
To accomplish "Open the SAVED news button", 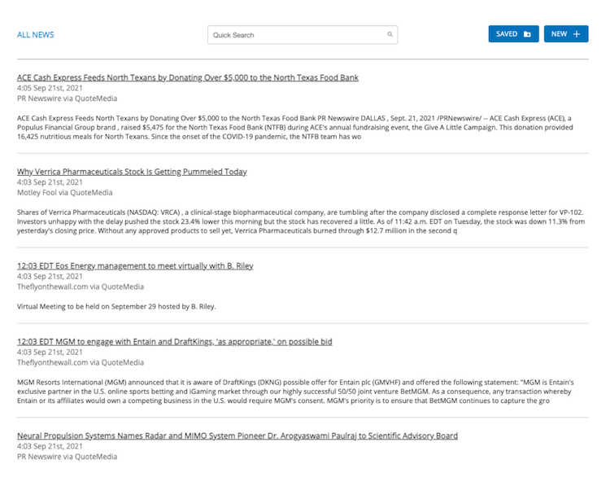I will point(513,34).
